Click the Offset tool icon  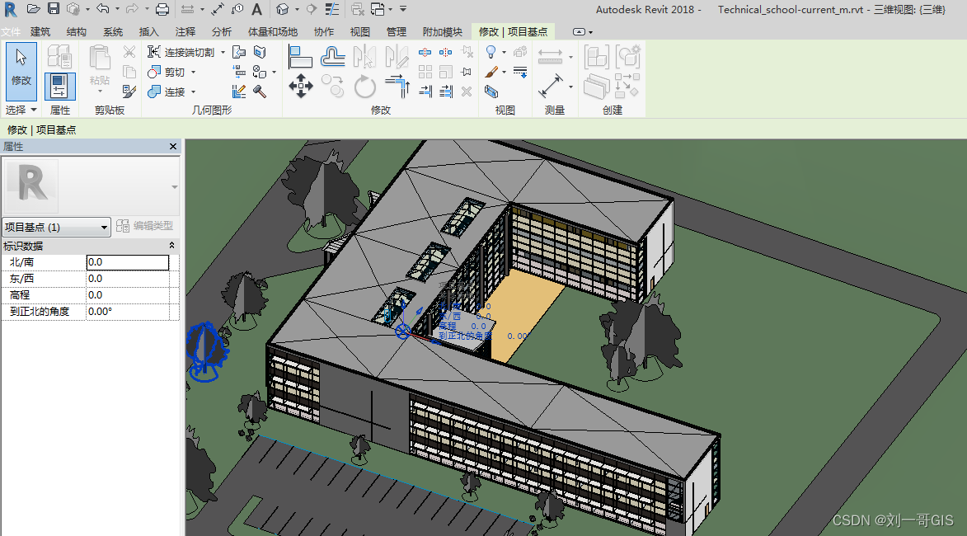[x=332, y=57]
